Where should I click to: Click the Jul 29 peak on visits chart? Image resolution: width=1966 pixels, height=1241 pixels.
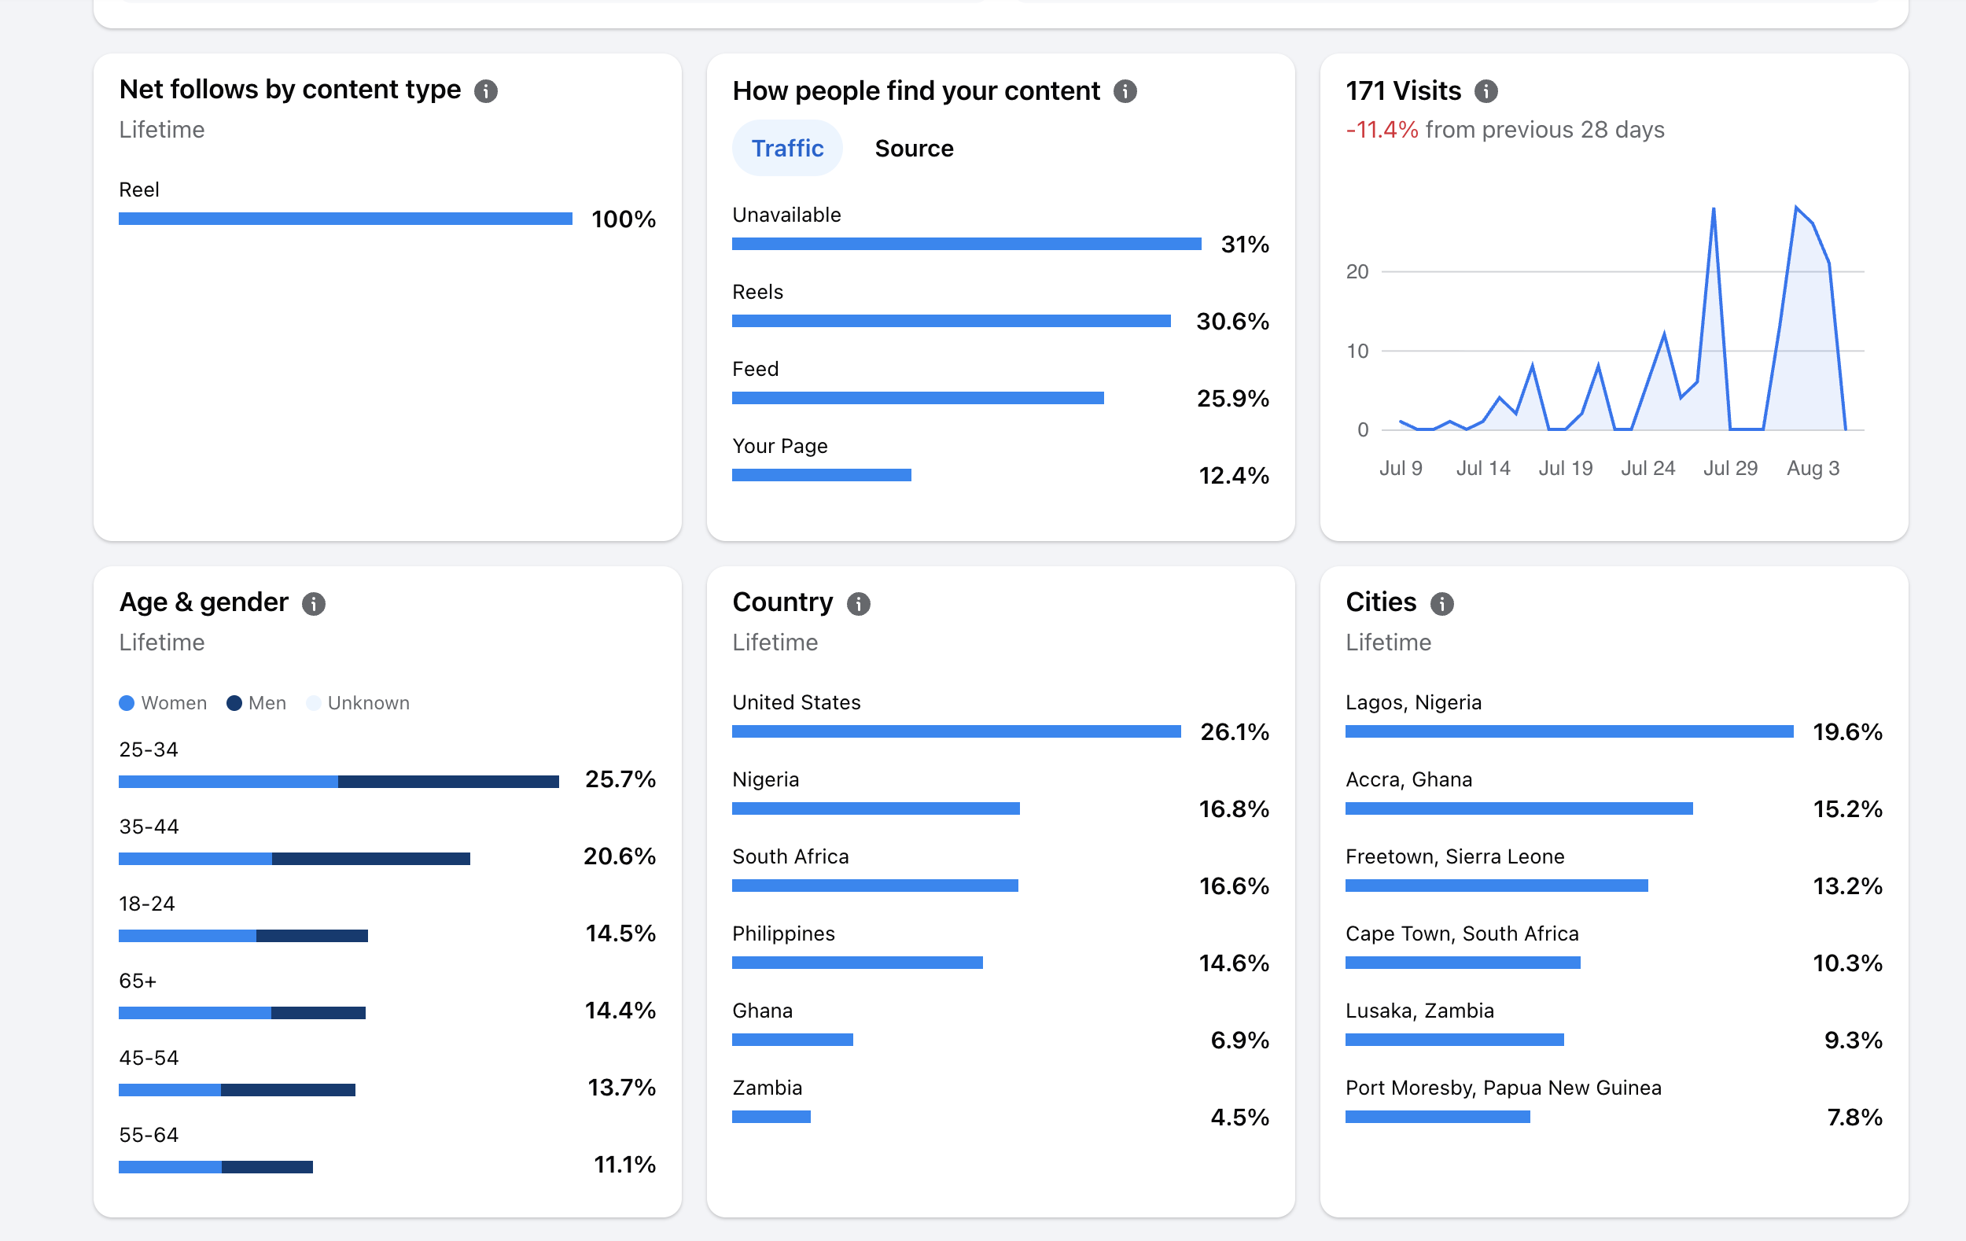[1713, 209]
